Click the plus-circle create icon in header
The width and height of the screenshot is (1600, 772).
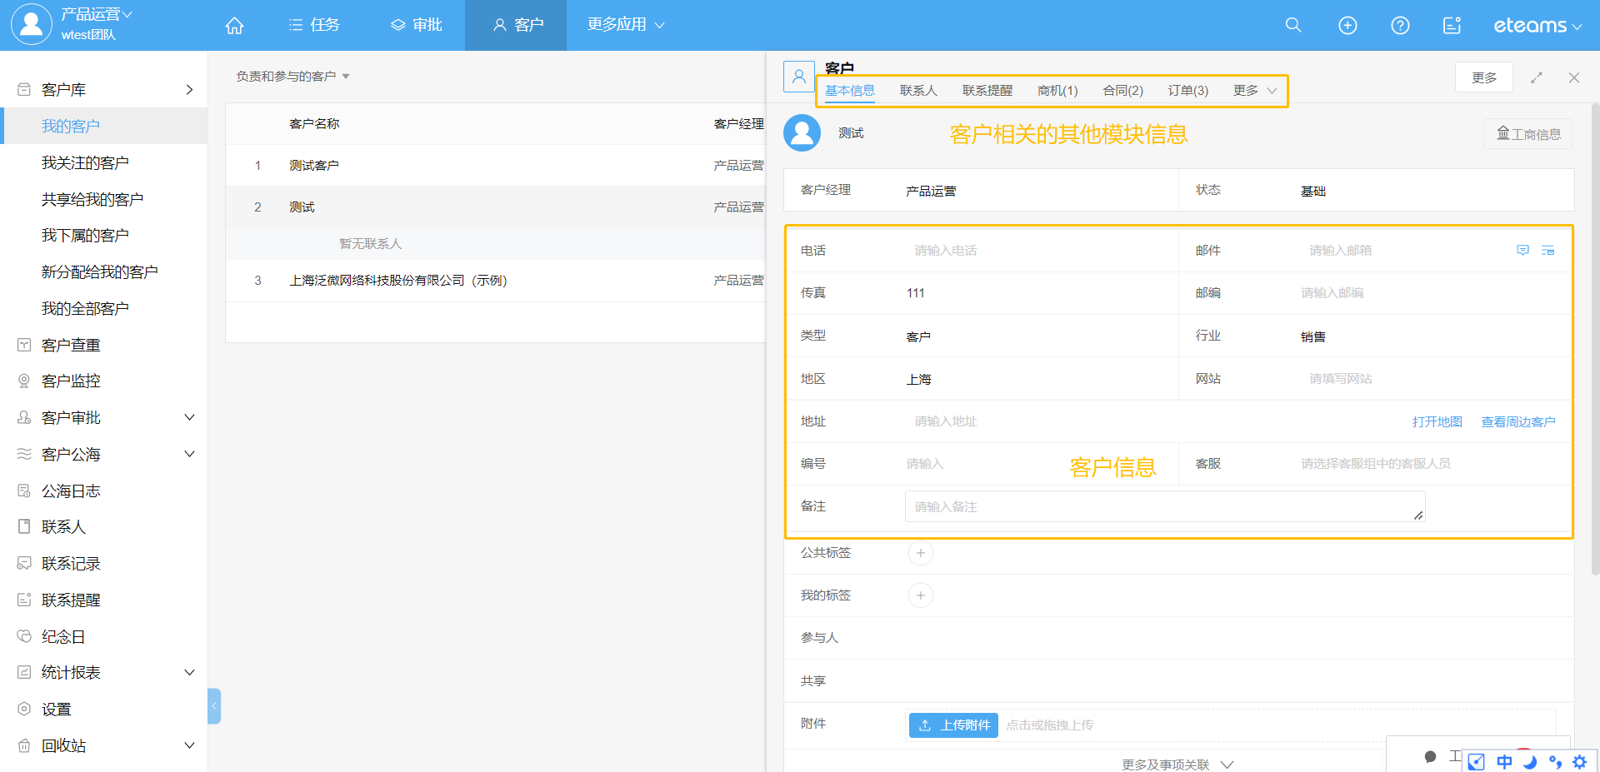tap(1347, 25)
